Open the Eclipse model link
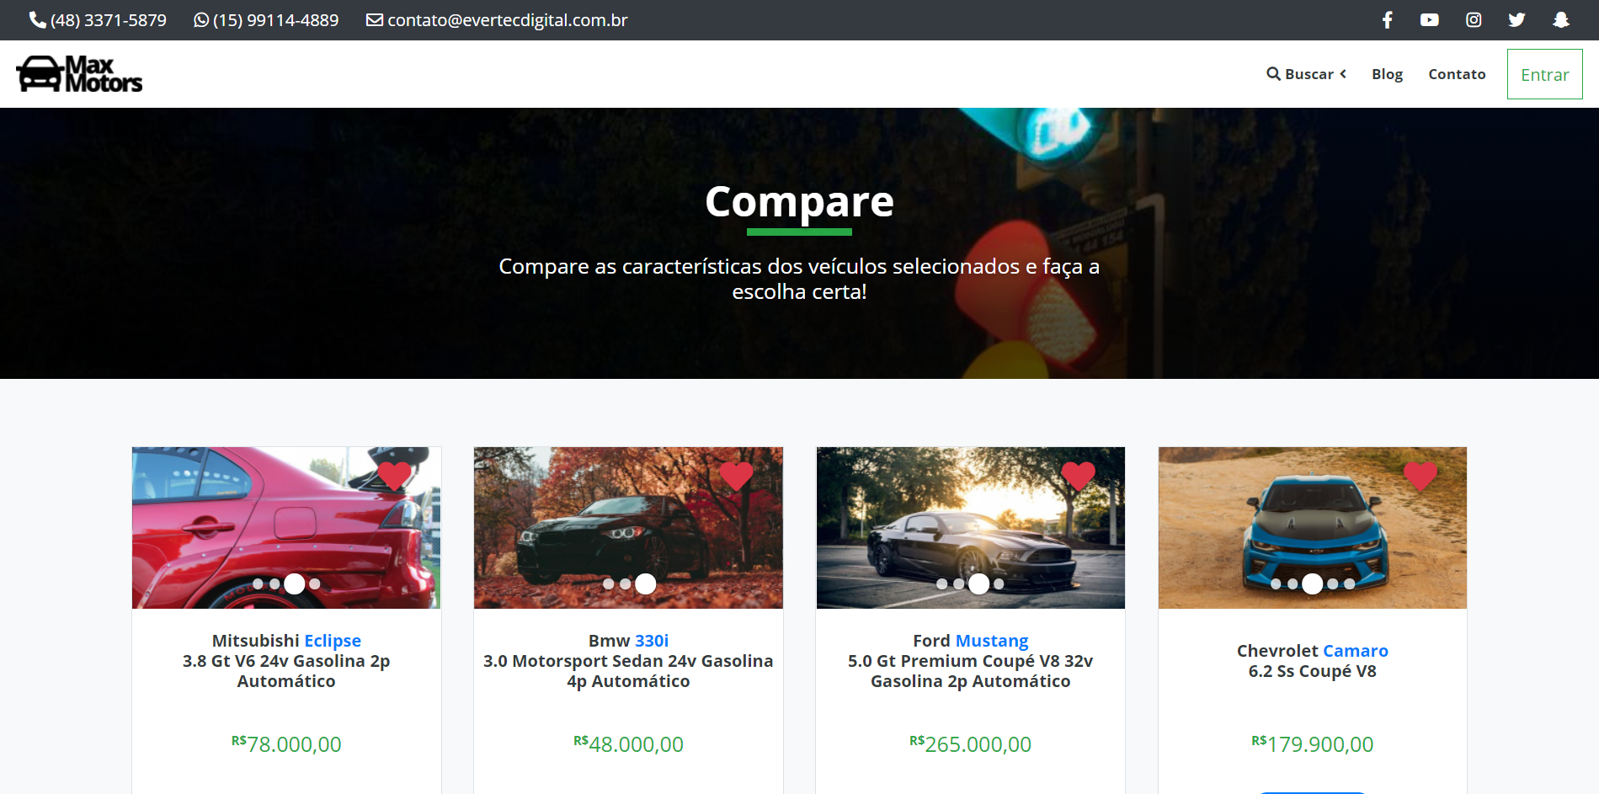The height and width of the screenshot is (794, 1599). tap(333, 641)
